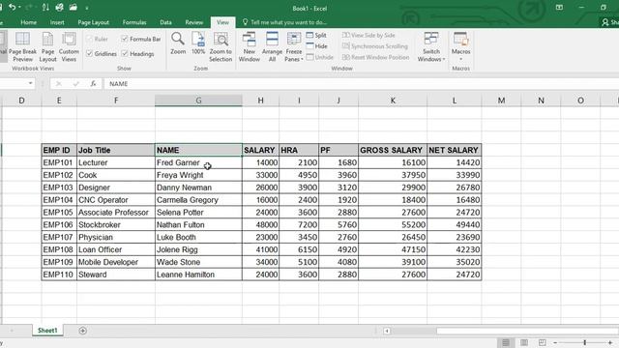The image size is (619, 348).
Task: Click gross salary value 47150
Action: pyautogui.click(x=393, y=249)
